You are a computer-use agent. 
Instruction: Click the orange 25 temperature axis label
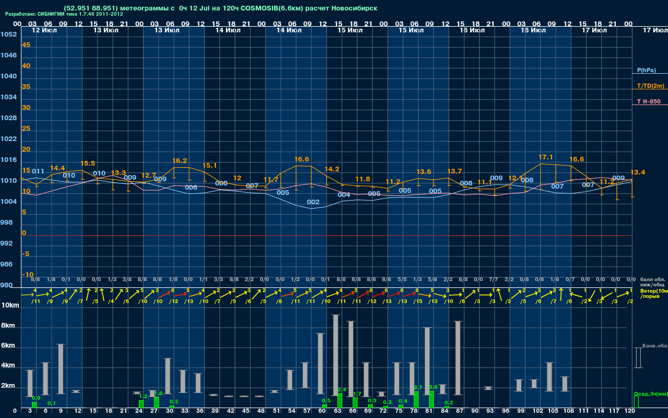coord(26,129)
